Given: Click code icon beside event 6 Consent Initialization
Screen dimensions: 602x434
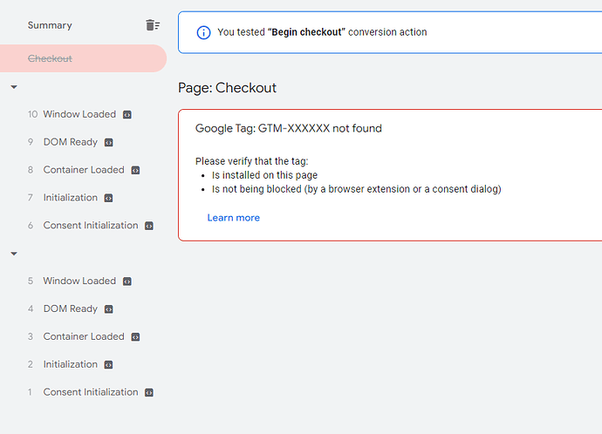Looking at the screenshot, I should 149,226.
